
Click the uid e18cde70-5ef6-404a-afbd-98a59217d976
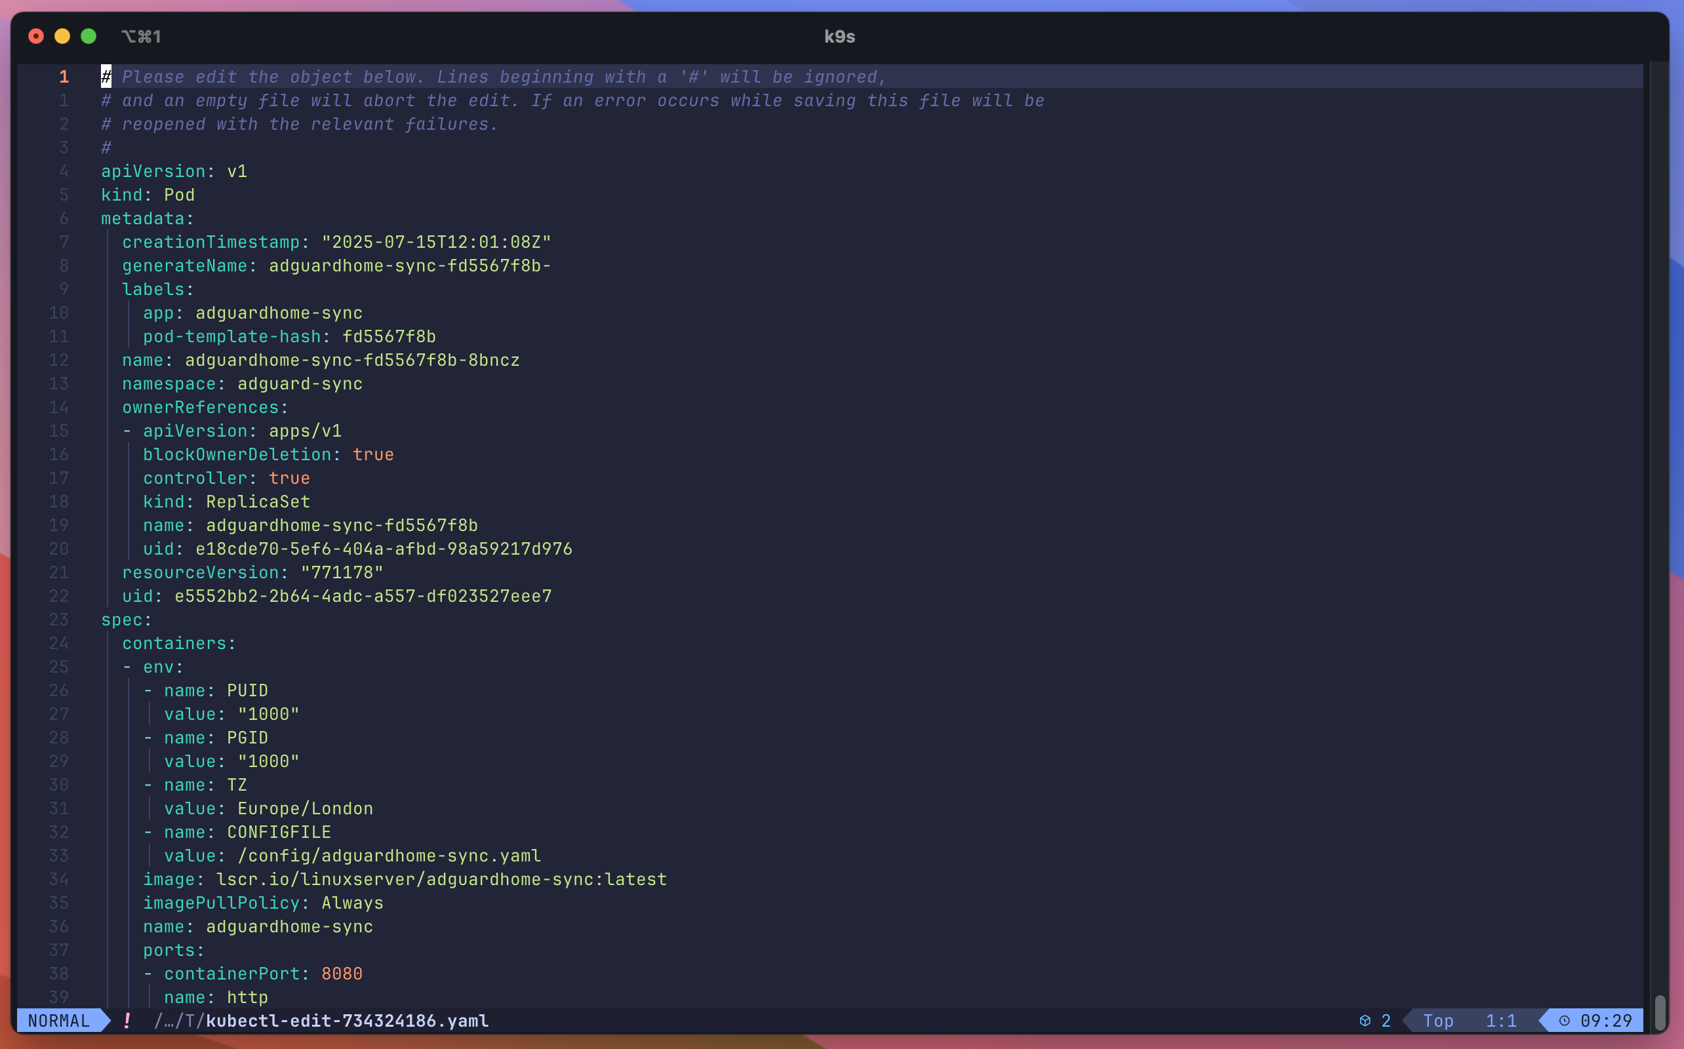[384, 549]
